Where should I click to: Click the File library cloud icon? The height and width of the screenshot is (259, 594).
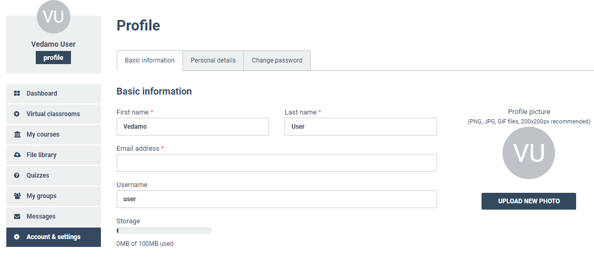point(17,155)
